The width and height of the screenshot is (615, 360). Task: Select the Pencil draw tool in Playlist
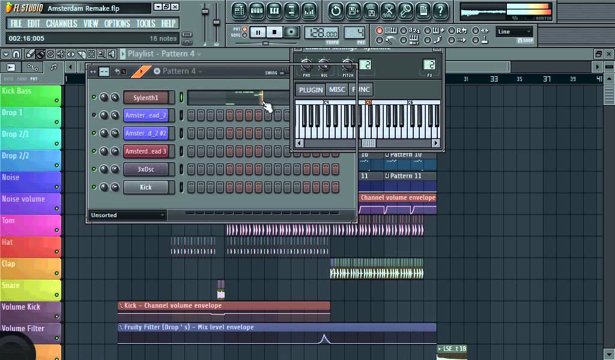click(30, 53)
